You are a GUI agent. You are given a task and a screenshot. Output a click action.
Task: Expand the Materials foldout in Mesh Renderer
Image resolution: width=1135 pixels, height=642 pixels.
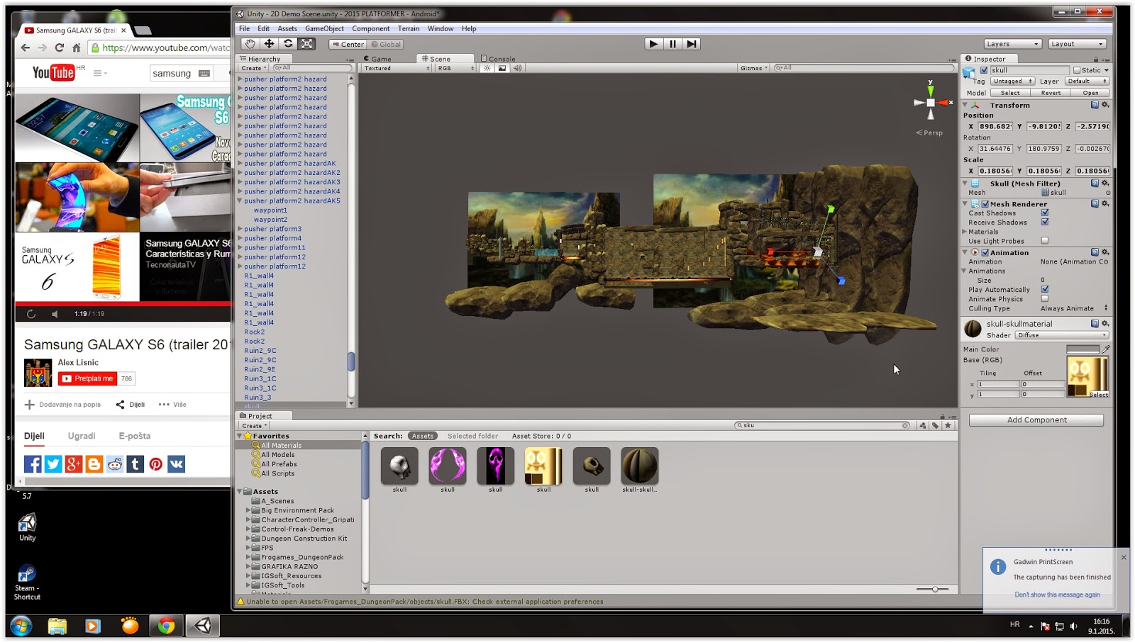tap(965, 232)
